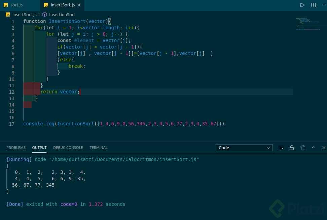Maximize the panel with the up chevron

coord(313,148)
